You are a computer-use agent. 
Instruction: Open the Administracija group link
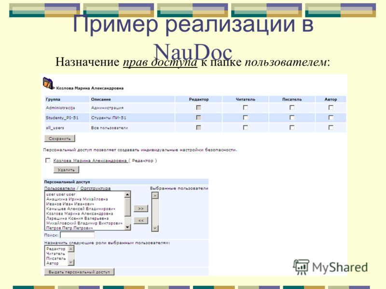60,107
